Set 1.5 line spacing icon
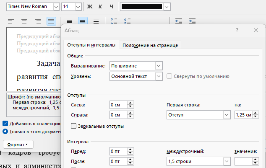 pos(83,21)
